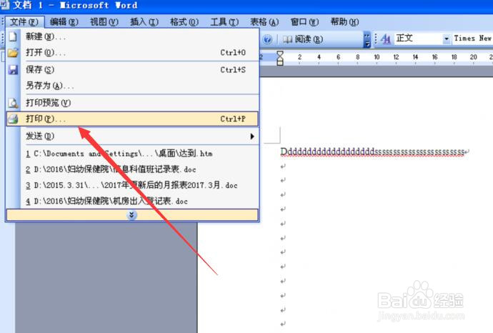
Task: Click the indent marker on the ruler
Action: 280,58
